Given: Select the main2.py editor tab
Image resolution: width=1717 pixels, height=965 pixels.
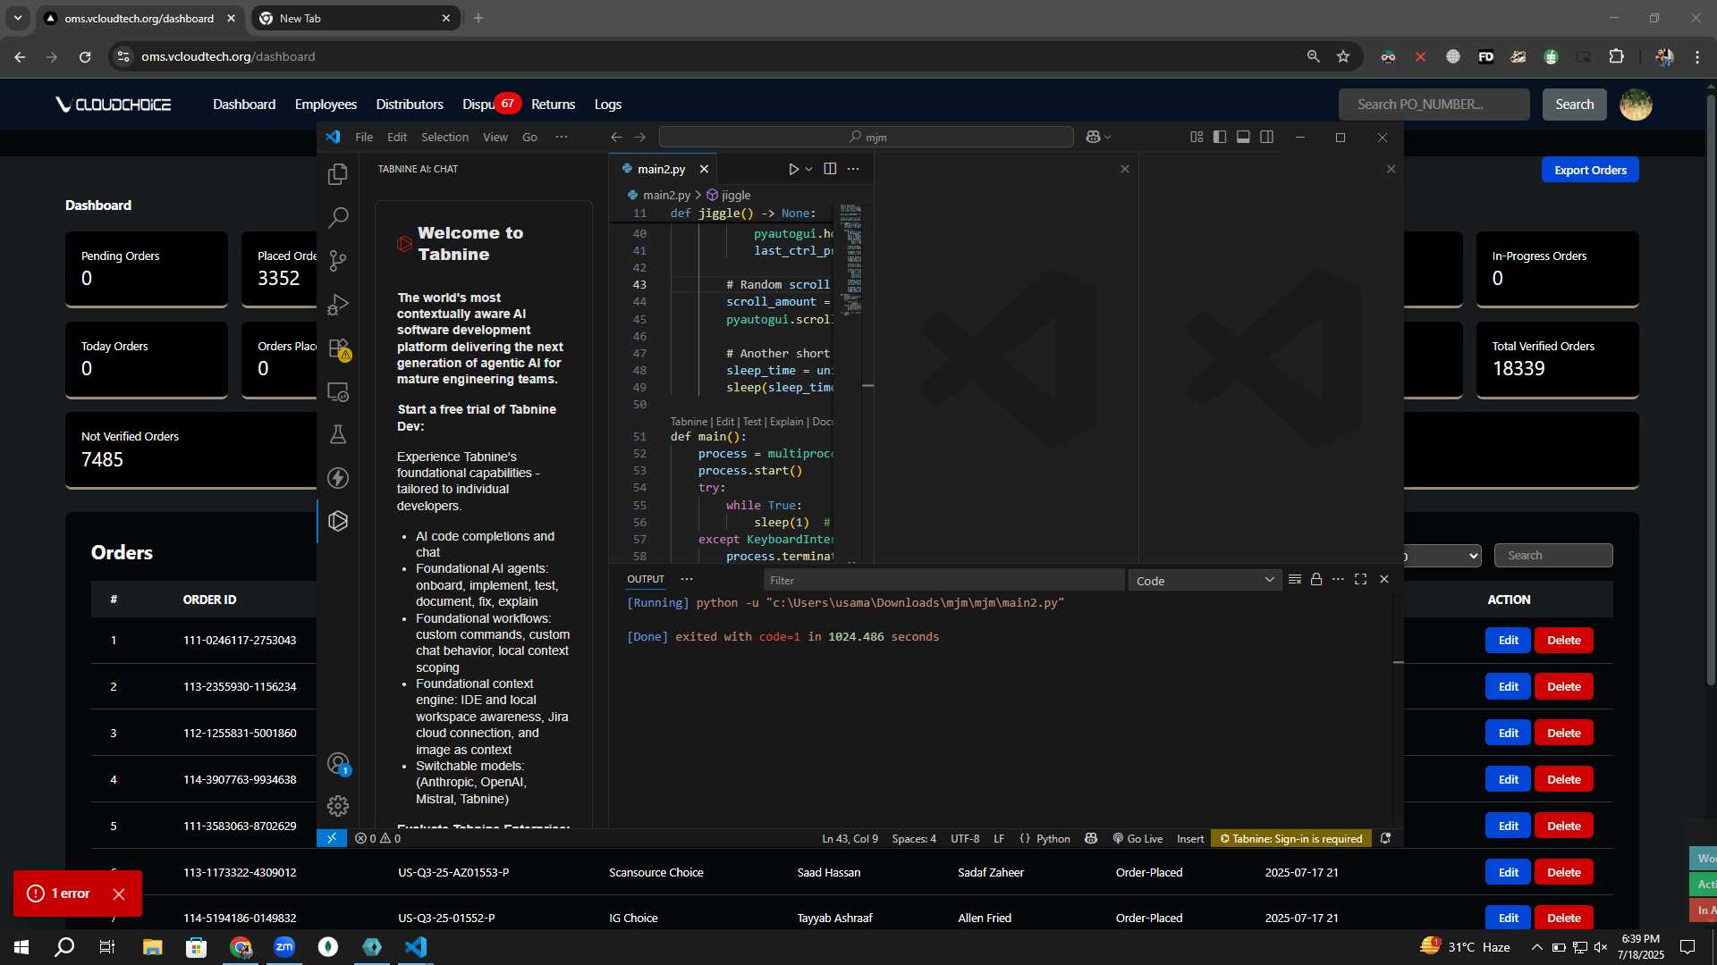Looking at the screenshot, I should point(660,169).
